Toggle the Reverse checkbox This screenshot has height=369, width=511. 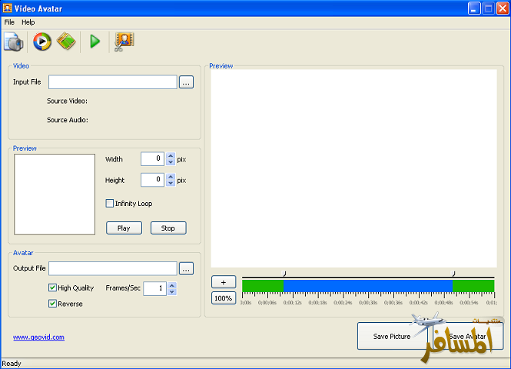click(52, 304)
